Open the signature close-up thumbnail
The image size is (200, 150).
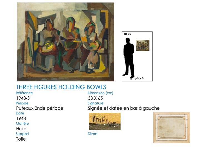coord(104,121)
